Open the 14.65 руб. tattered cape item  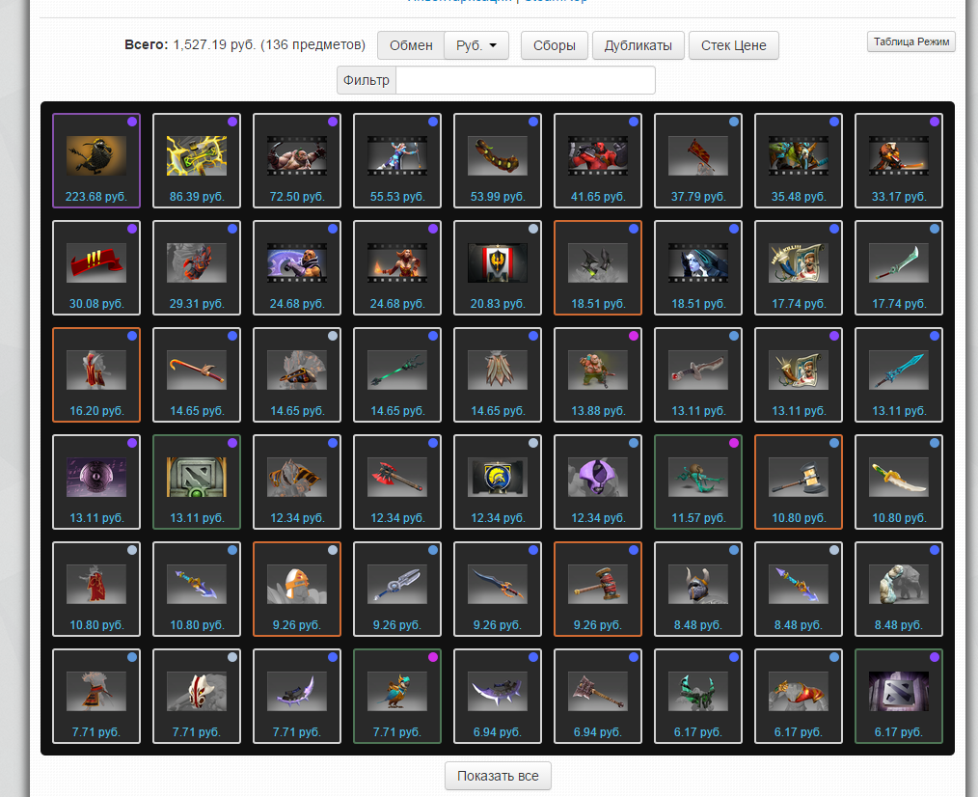coord(498,375)
